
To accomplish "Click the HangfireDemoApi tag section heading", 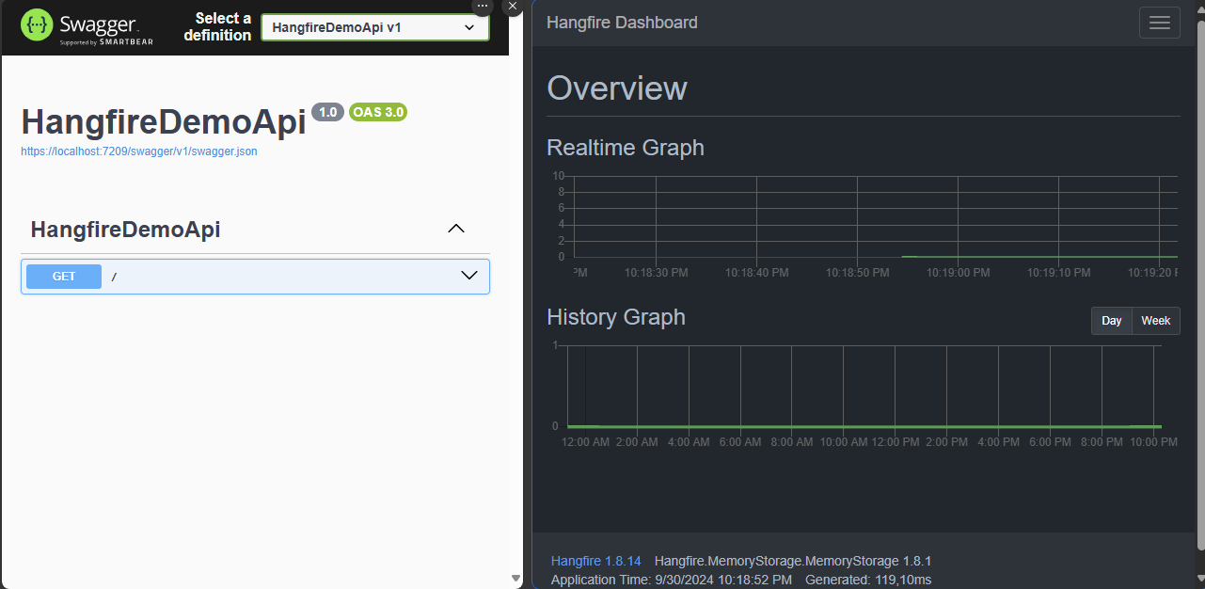I will point(125,230).
